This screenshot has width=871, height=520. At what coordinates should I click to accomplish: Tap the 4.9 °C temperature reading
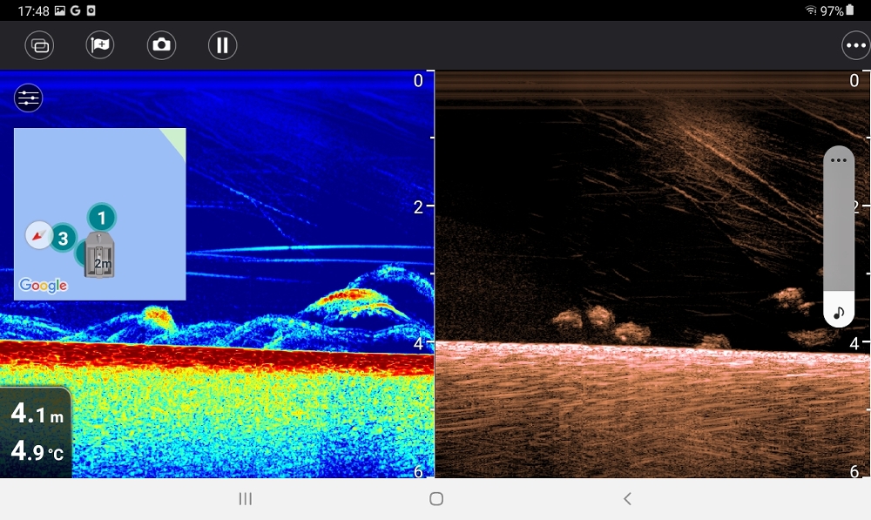coord(37,451)
